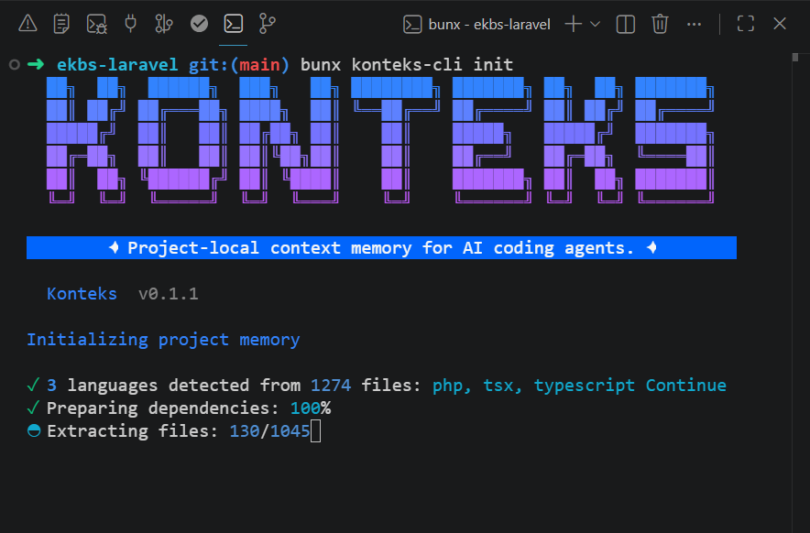
Task: Click 'Preparing dependencies: 100%' line
Action: 179,408
